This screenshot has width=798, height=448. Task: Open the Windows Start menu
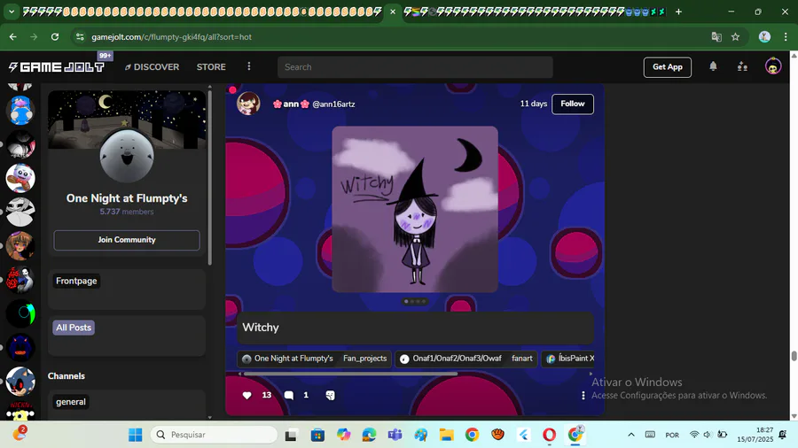tap(136, 435)
